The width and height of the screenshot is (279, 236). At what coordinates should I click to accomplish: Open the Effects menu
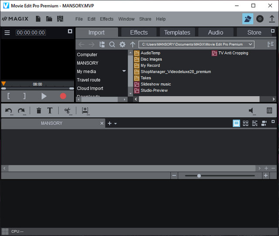pyautogui.click(x=106, y=19)
